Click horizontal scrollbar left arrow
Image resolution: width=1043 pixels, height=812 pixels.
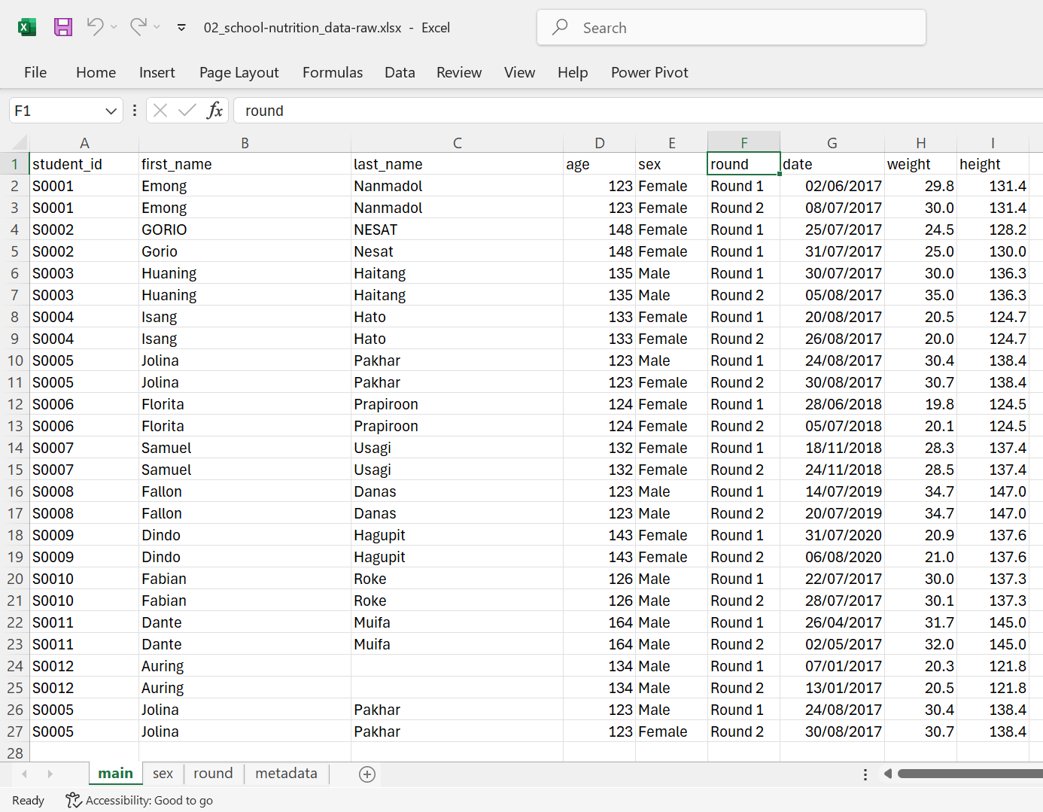pyautogui.click(x=888, y=774)
